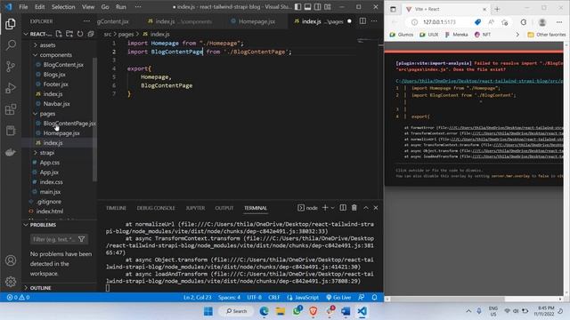Expand the strapi folder
Image resolution: width=570 pixels, height=320 pixels.
point(47,153)
